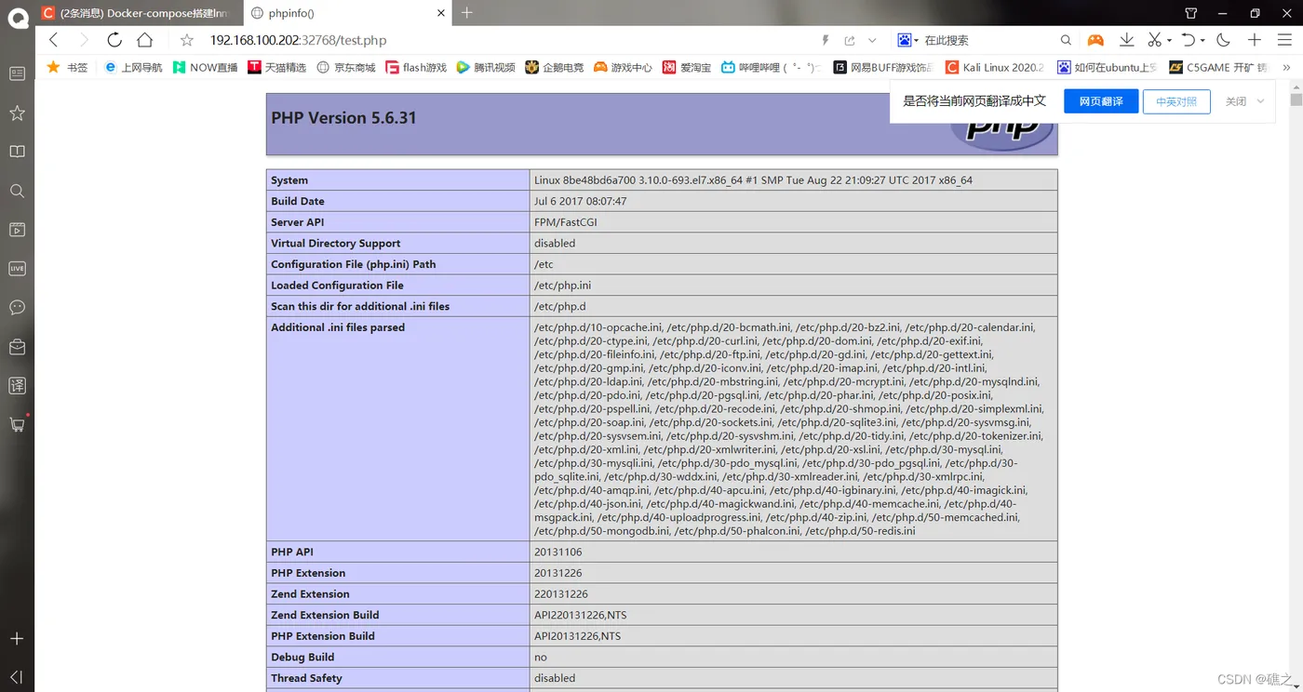Viewport: 1303px width, 692px height.
Task: Open the 企鹅电竞 bookmark
Action: click(x=555, y=67)
